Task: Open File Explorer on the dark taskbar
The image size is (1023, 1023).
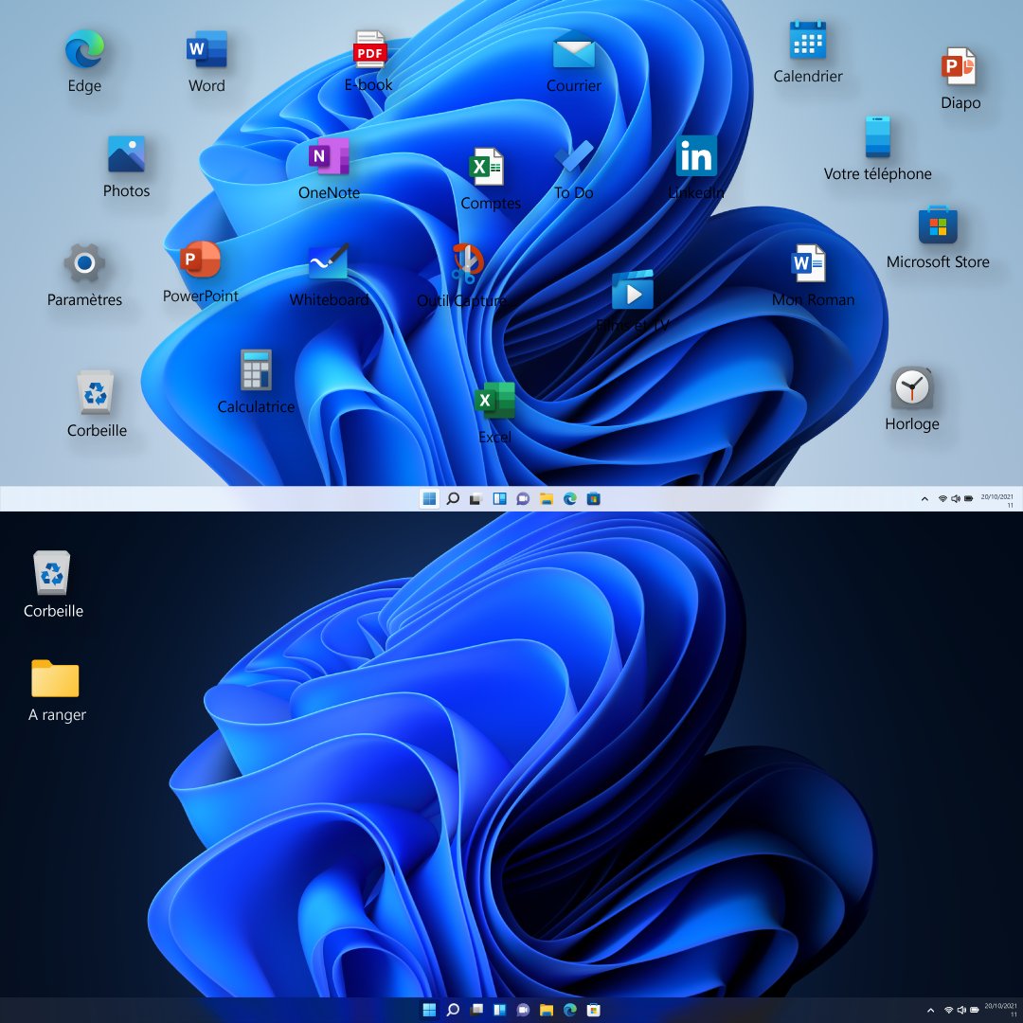Action: (x=547, y=1010)
